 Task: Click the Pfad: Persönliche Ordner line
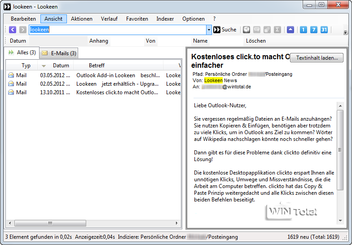(242, 74)
